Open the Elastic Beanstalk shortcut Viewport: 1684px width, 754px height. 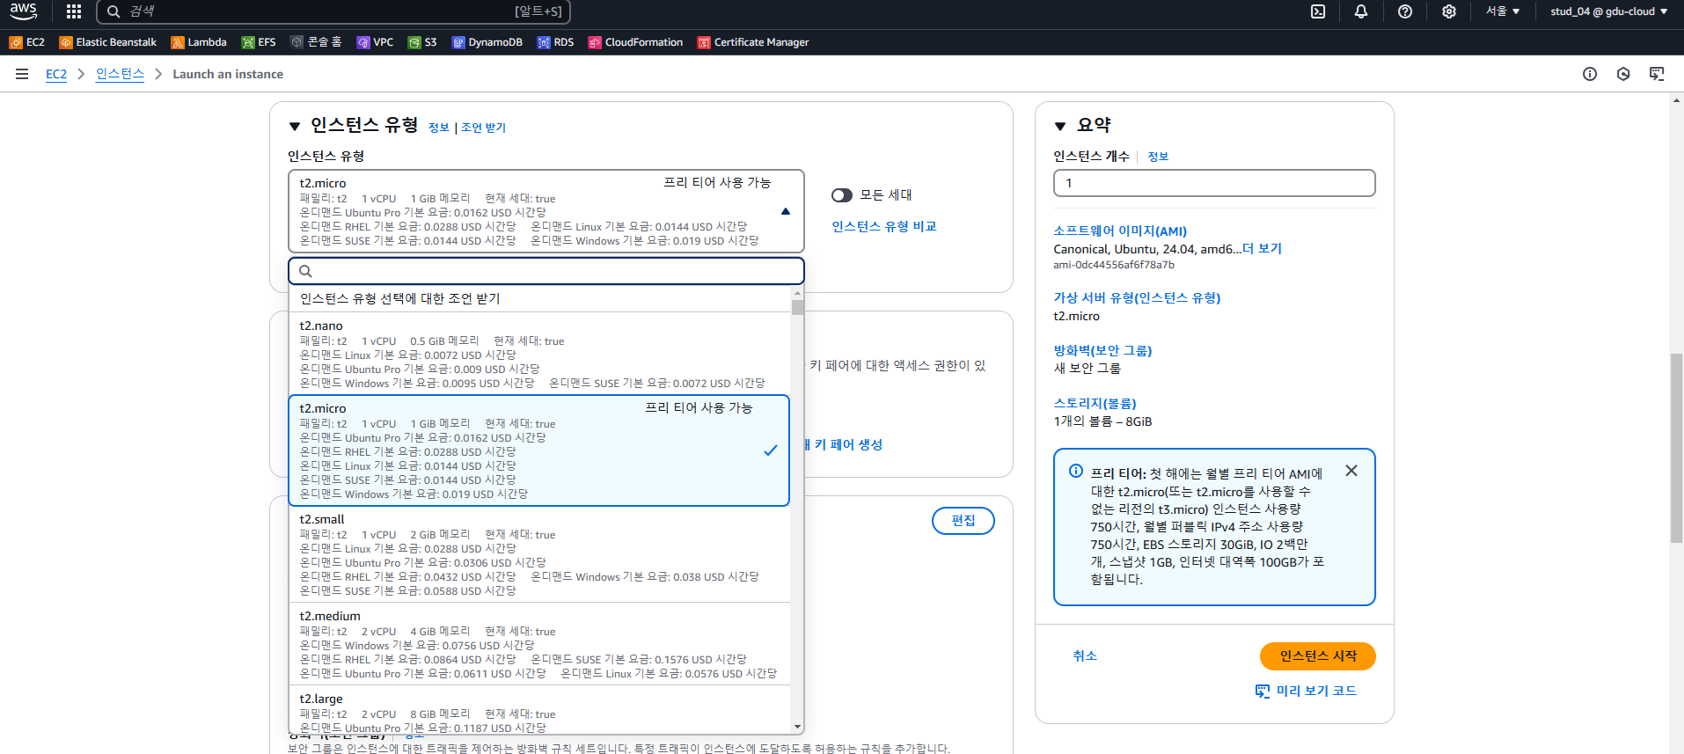pyautogui.click(x=107, y=42)
